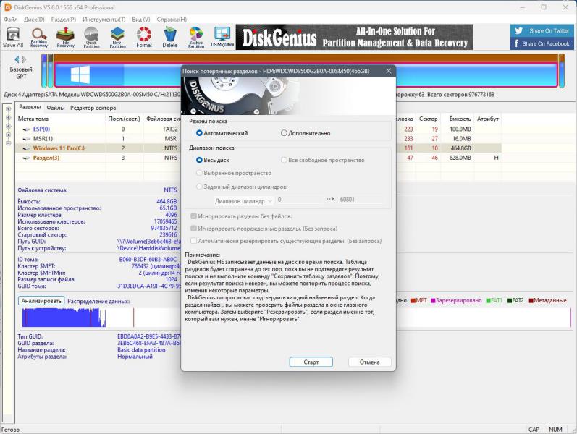Start the OS Migration tool
Viewport: 577px width, 434px height.
(222, 37)
